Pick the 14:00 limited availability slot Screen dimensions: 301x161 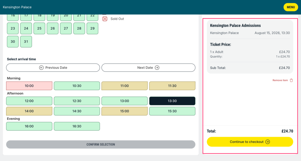tap(29, 111)
